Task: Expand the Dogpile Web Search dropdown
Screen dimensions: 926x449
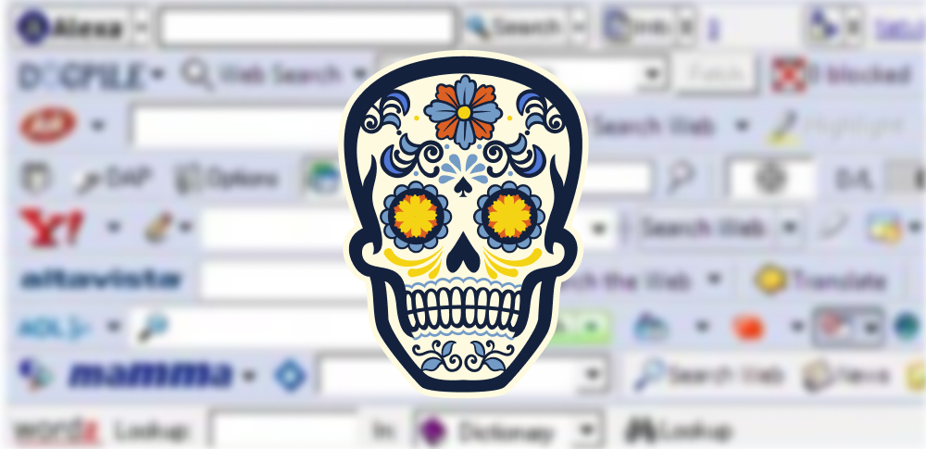Action: [359, 75]
